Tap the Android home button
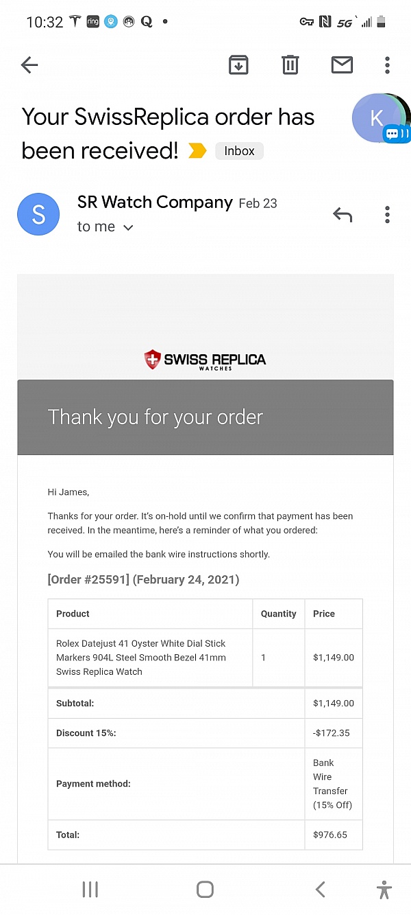Viewport: 411px width, 915px height. (x=205, y=890)
